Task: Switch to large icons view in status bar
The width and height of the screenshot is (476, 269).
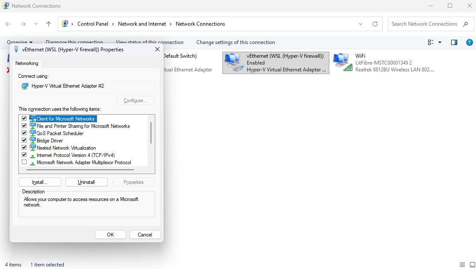Action: 471,264
